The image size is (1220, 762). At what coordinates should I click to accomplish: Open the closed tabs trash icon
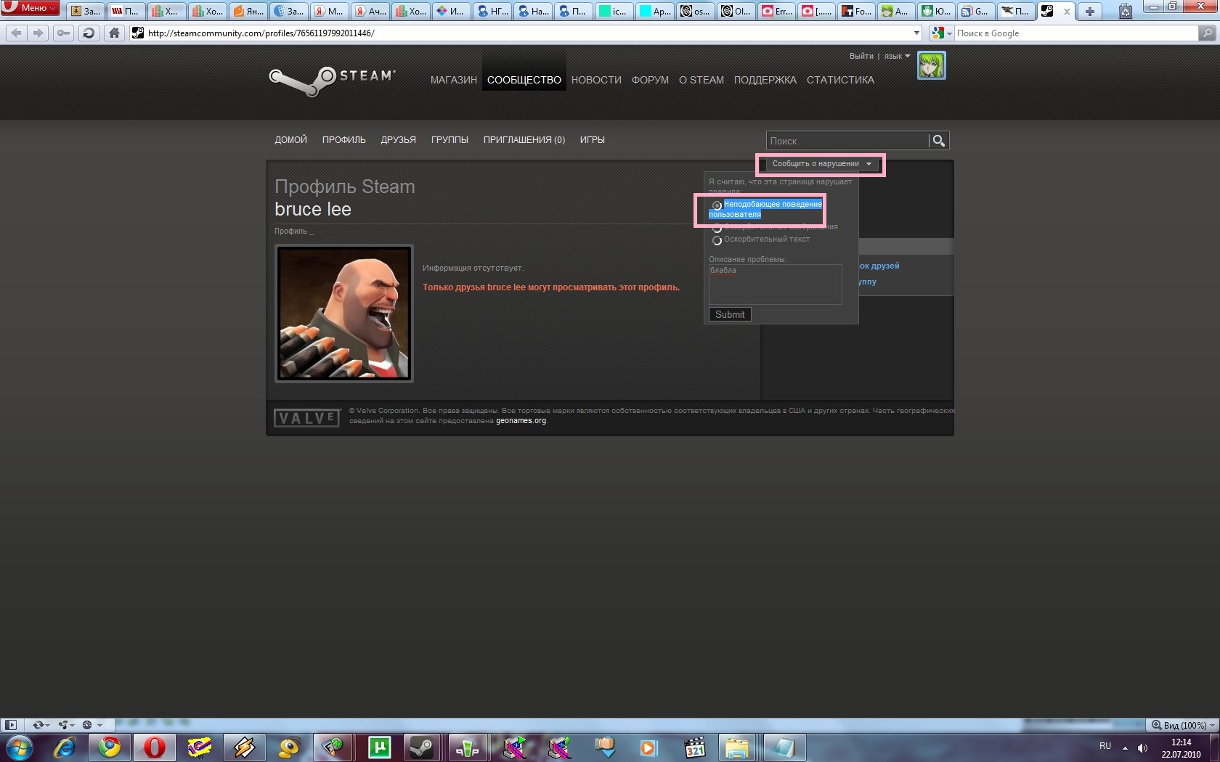coord(1125,11)
